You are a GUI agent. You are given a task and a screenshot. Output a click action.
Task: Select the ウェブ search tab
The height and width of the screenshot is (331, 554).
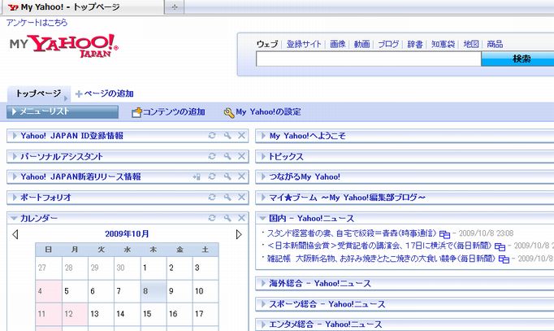pyautogui.click(x=267, y=44)
